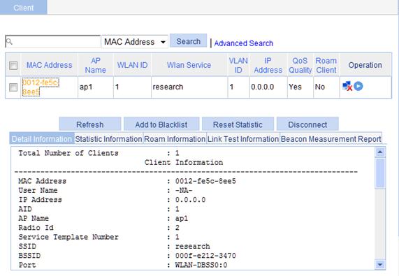Click the blue play-arrow icon in Operation column
The width and height of the screenshot is (399, 276).
point(358,86)
